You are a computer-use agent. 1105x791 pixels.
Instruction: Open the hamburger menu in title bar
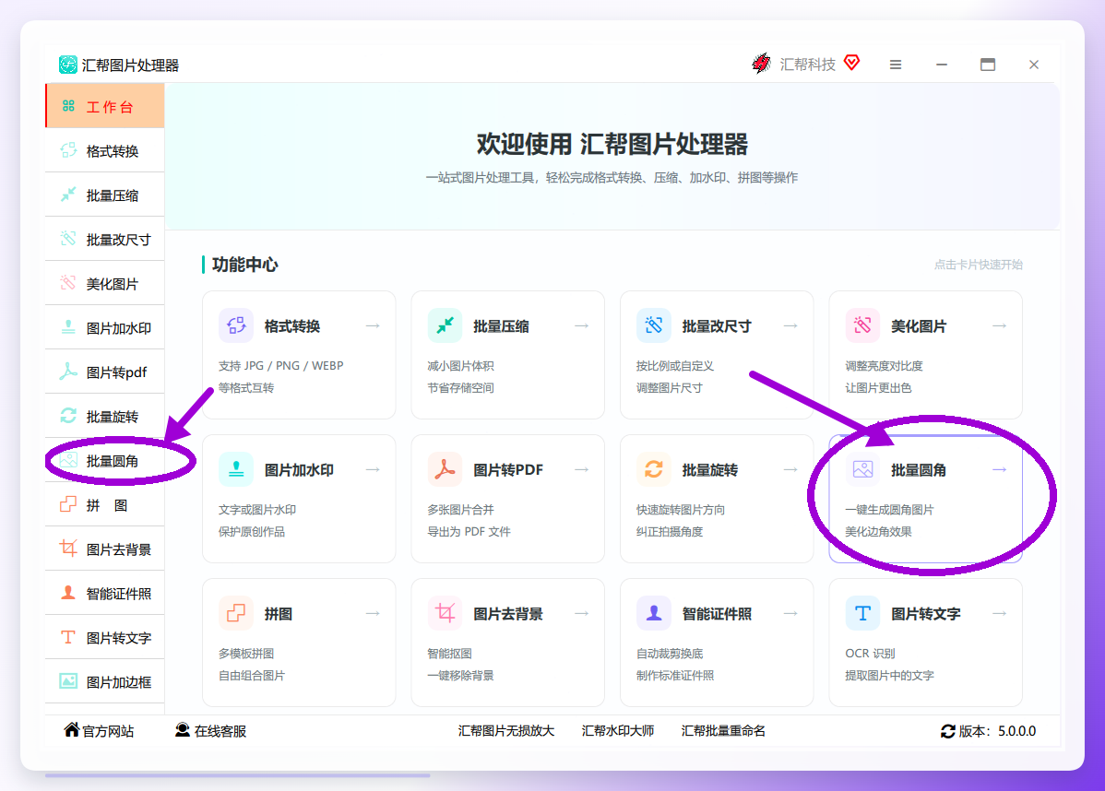pos(896,65)
